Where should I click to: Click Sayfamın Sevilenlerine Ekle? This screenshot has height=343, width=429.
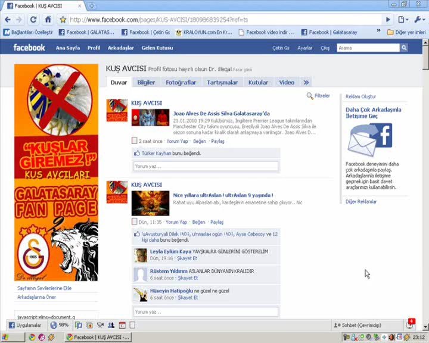[x=44, y=288]
